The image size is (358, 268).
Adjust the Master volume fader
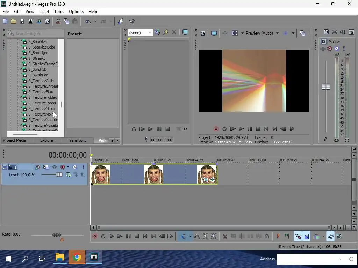[326, 87]
